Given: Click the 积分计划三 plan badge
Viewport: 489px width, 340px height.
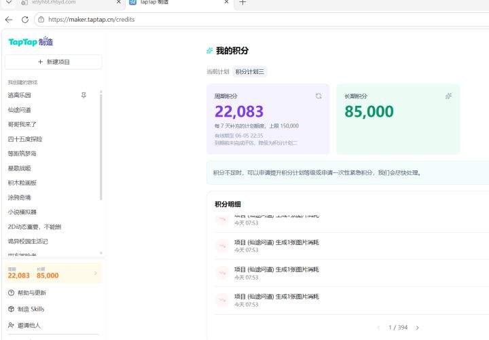Looking at the screenshot, I should click(250, 72).
